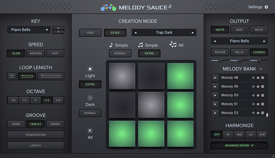275x158 pixels.
Task: Set Harmonize to 8VB
Action: (x=262, y=134)
